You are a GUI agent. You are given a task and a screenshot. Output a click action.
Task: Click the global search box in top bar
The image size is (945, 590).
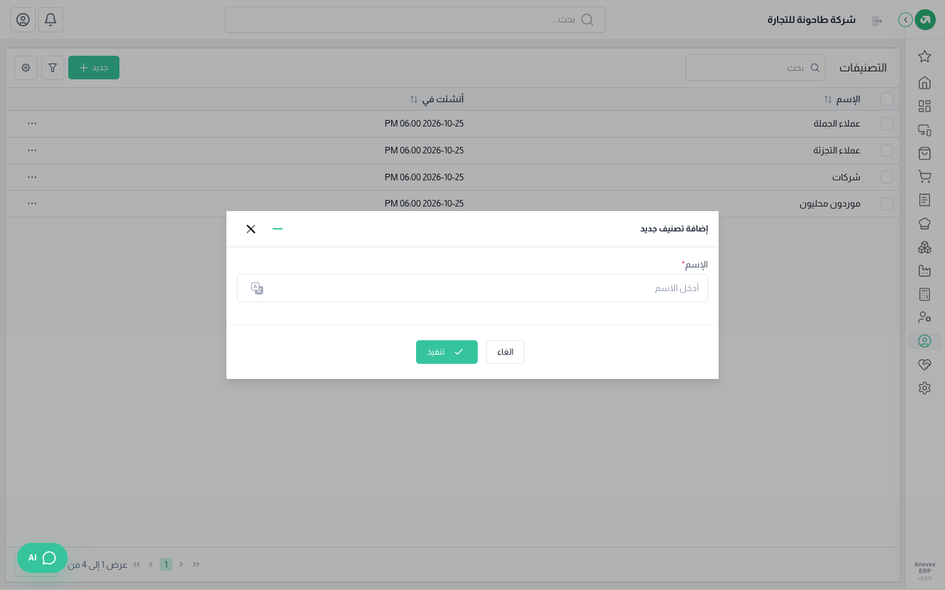point(415,20)
